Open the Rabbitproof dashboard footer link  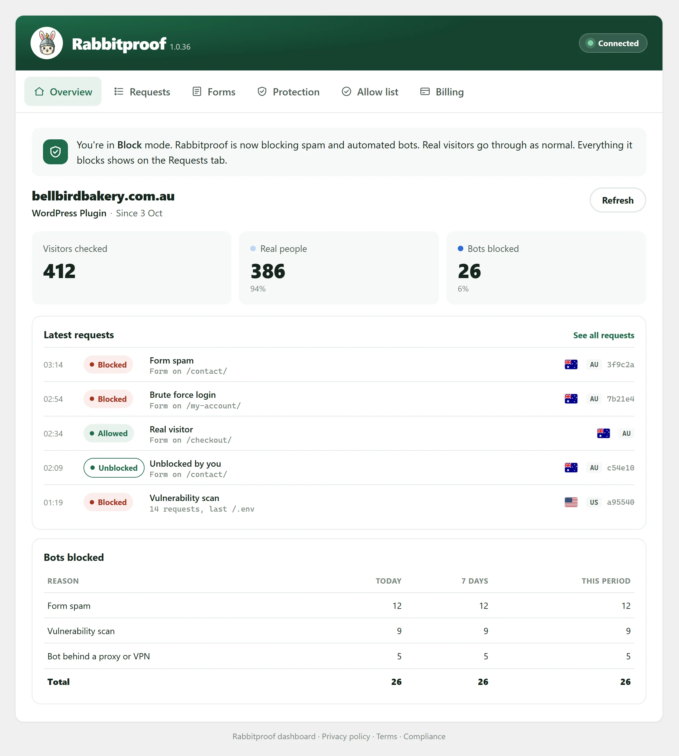coord(274,736)
